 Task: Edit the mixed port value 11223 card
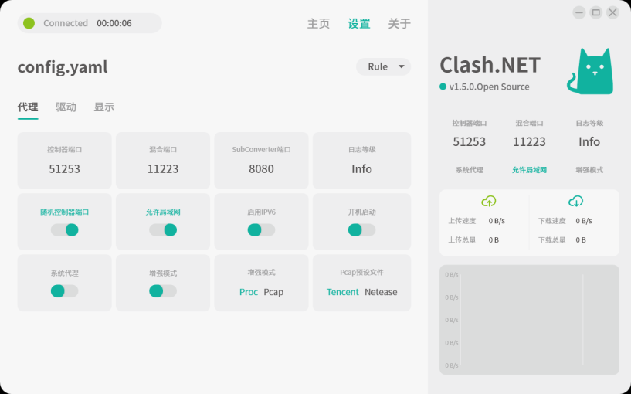point(163,161)
